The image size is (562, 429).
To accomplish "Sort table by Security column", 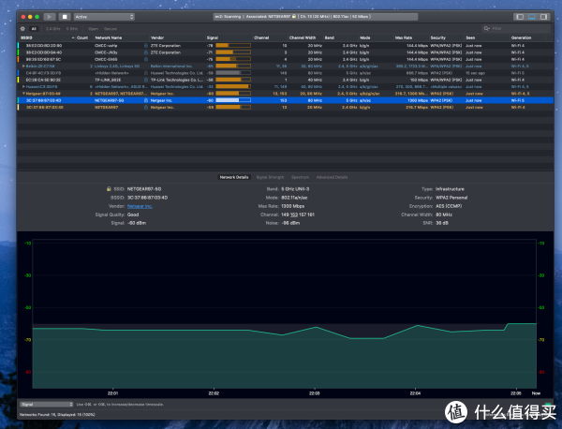I will point(438,37).
